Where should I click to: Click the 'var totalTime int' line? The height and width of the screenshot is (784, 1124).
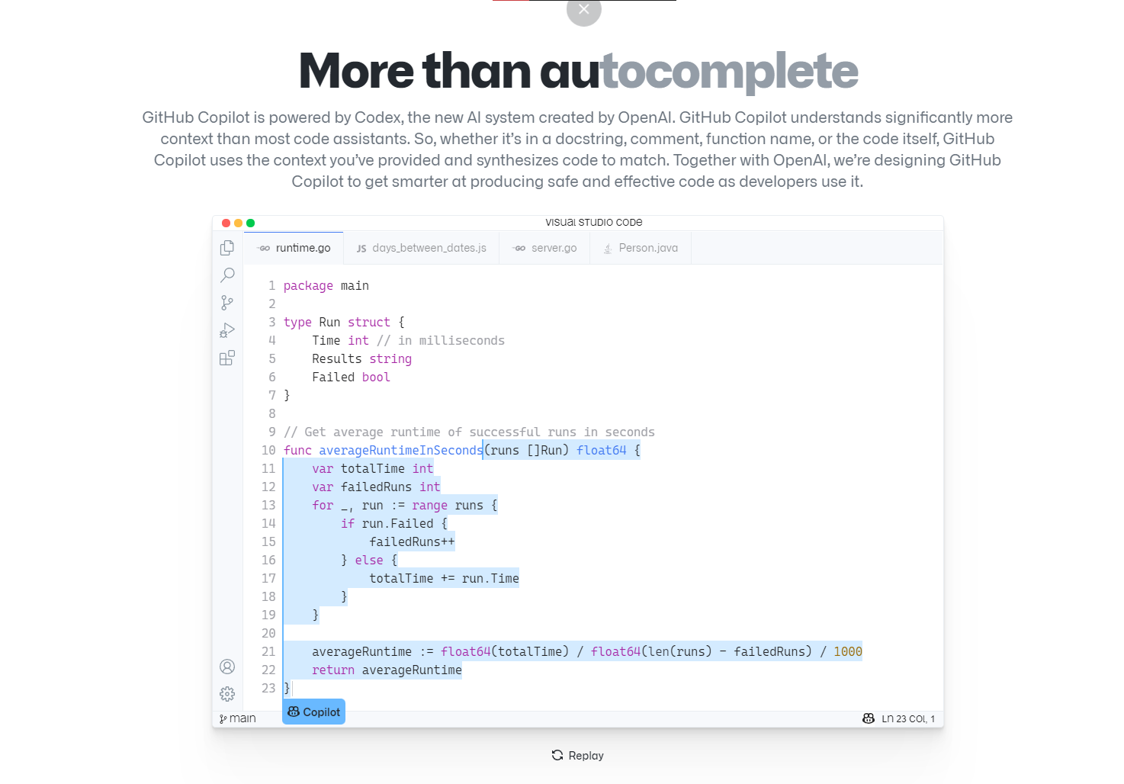pyautogui.click(x=372, y=468)
